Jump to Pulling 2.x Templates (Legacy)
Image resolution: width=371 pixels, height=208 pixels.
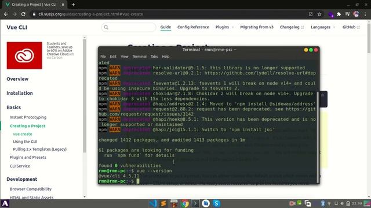pos(40,149)
